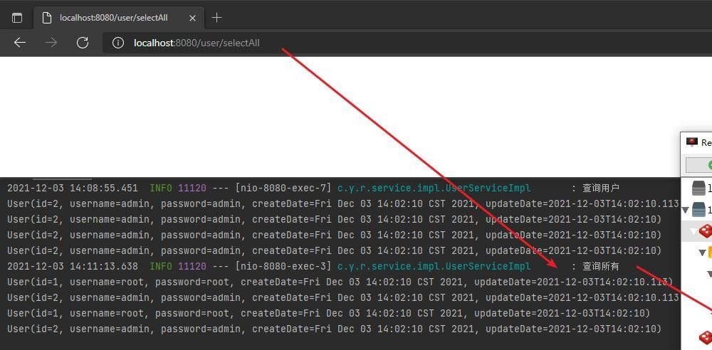Click UserServiceImpl link in 14:08:55 log line
Screen dimensions: 712x350
coord(434,188)
